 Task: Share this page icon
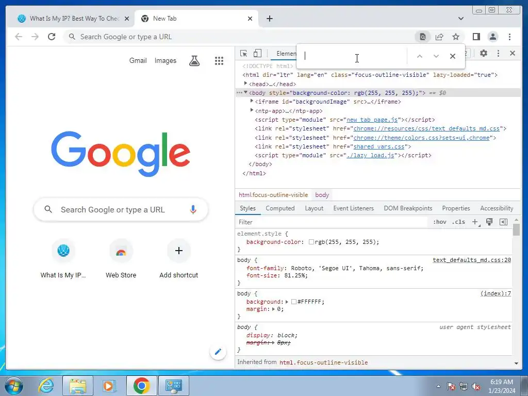tap(439, 37)
